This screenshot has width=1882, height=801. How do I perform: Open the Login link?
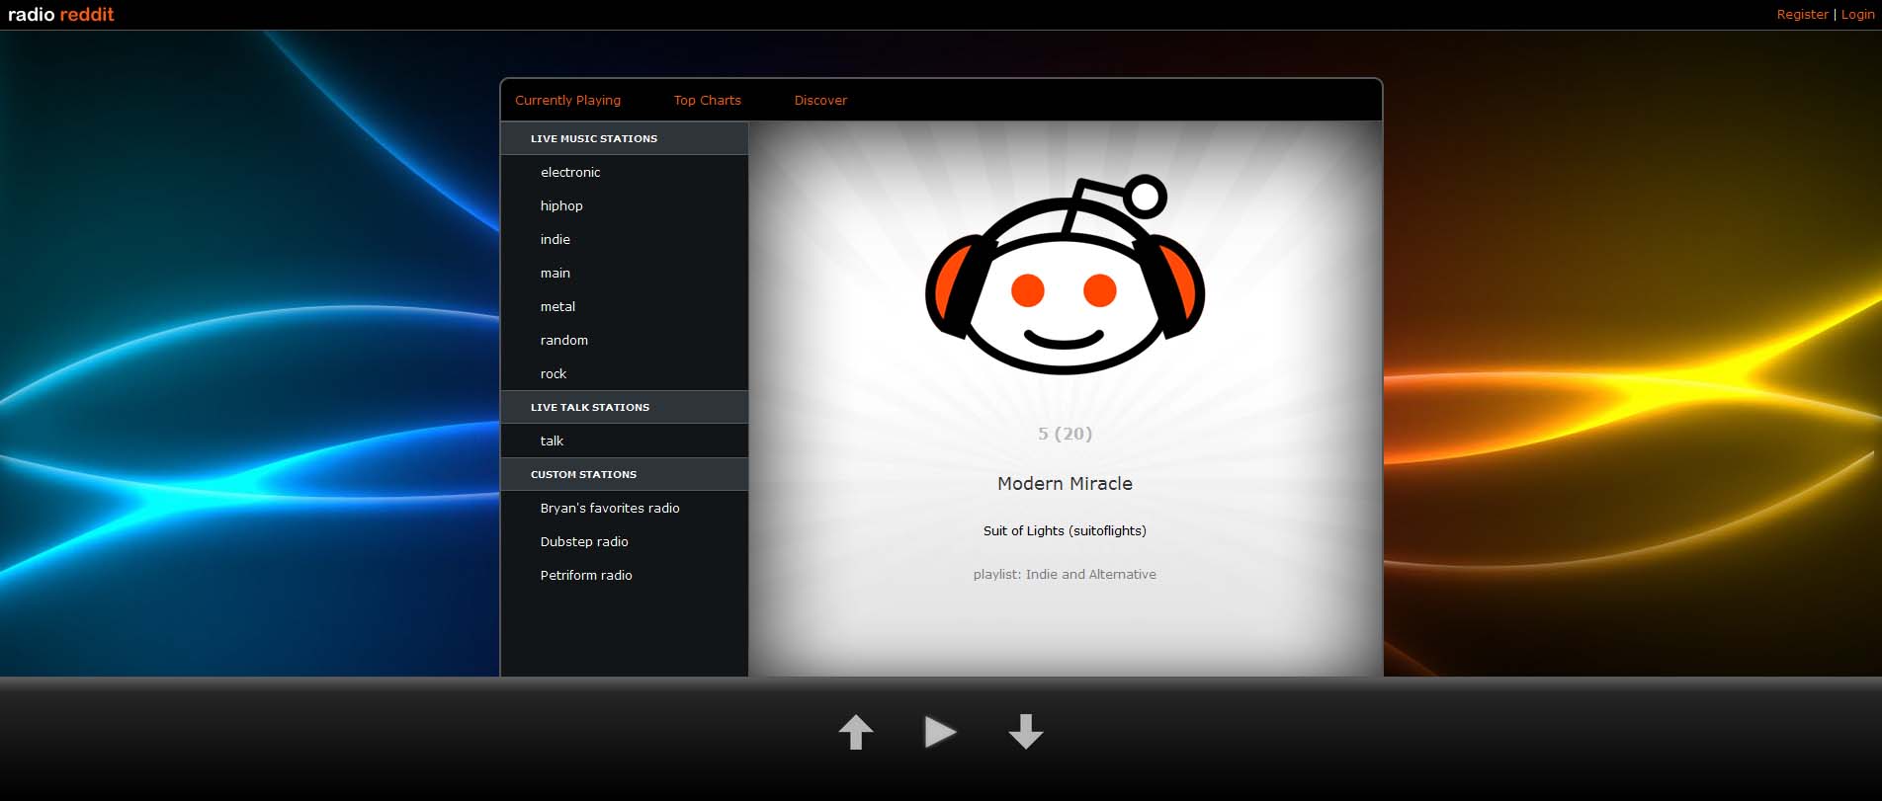[1857, 15]
